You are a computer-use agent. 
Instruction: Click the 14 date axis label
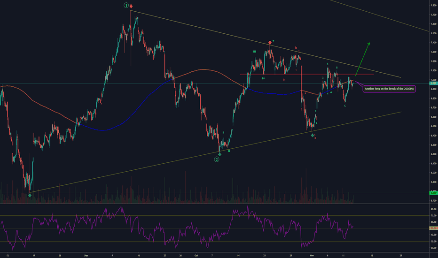(x=238, y=255)
